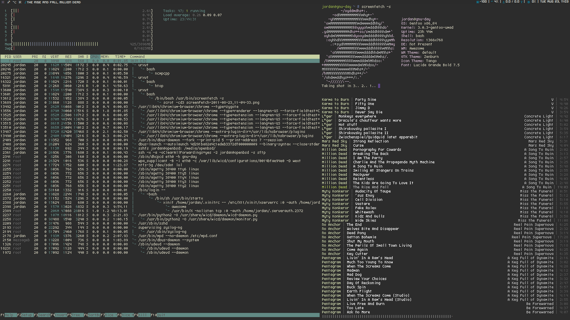Select the init [3] process row
570x320 pixels.
[160, 61]
